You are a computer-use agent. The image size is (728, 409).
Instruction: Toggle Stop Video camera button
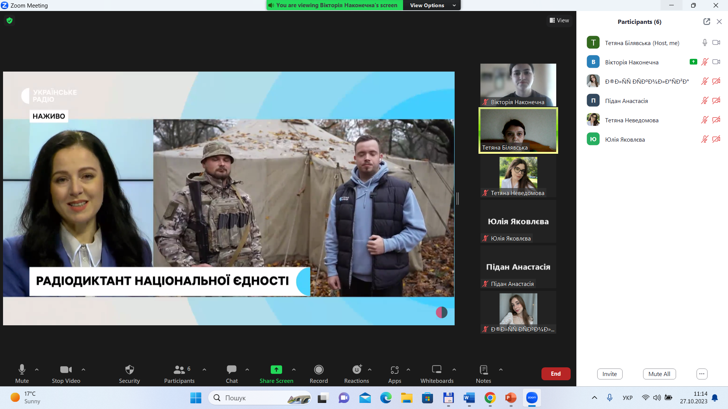coord(66,370)
